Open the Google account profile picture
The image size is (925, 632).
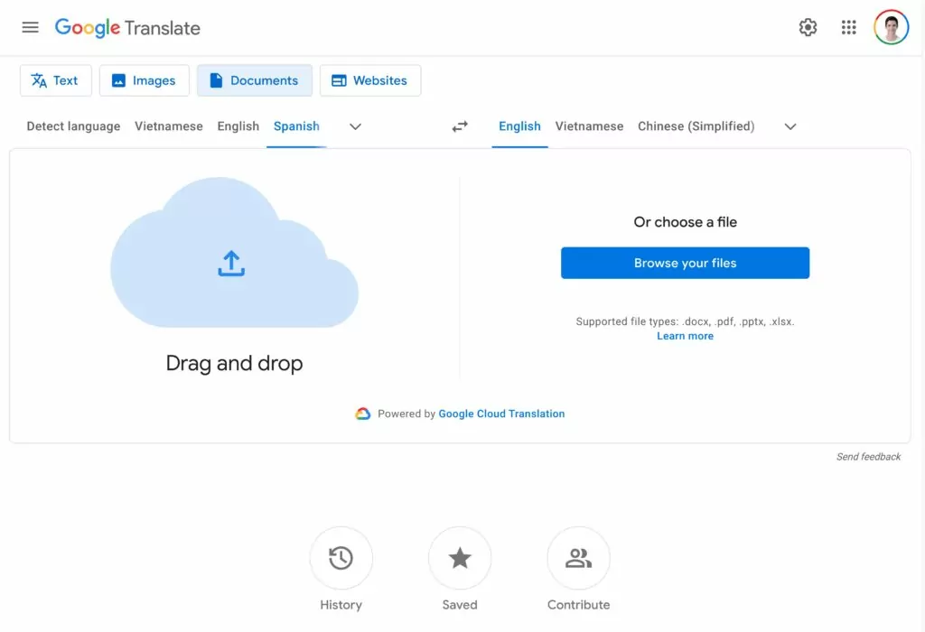[x=891, y=27]
